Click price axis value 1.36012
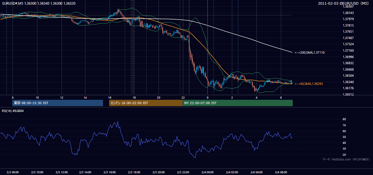The image size is (373, 175). click(x=348, y=94)
